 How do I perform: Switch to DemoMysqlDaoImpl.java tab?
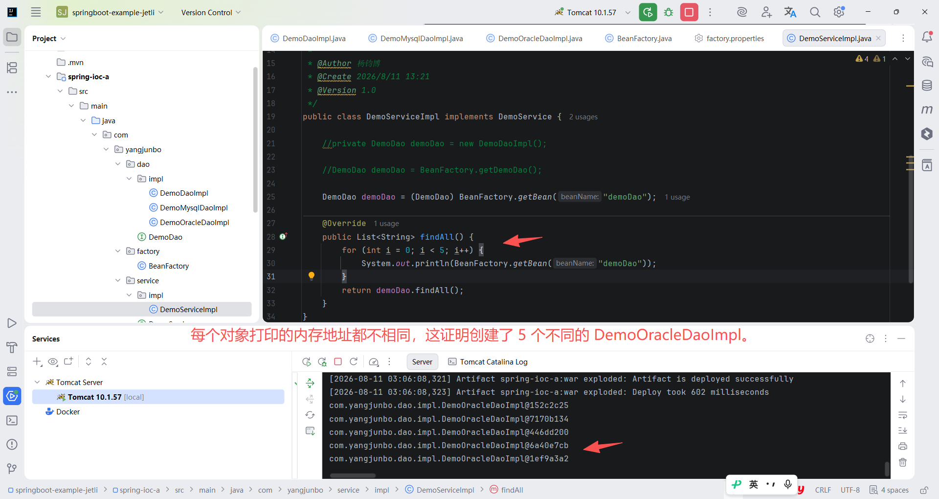click(x=416, y=39)
